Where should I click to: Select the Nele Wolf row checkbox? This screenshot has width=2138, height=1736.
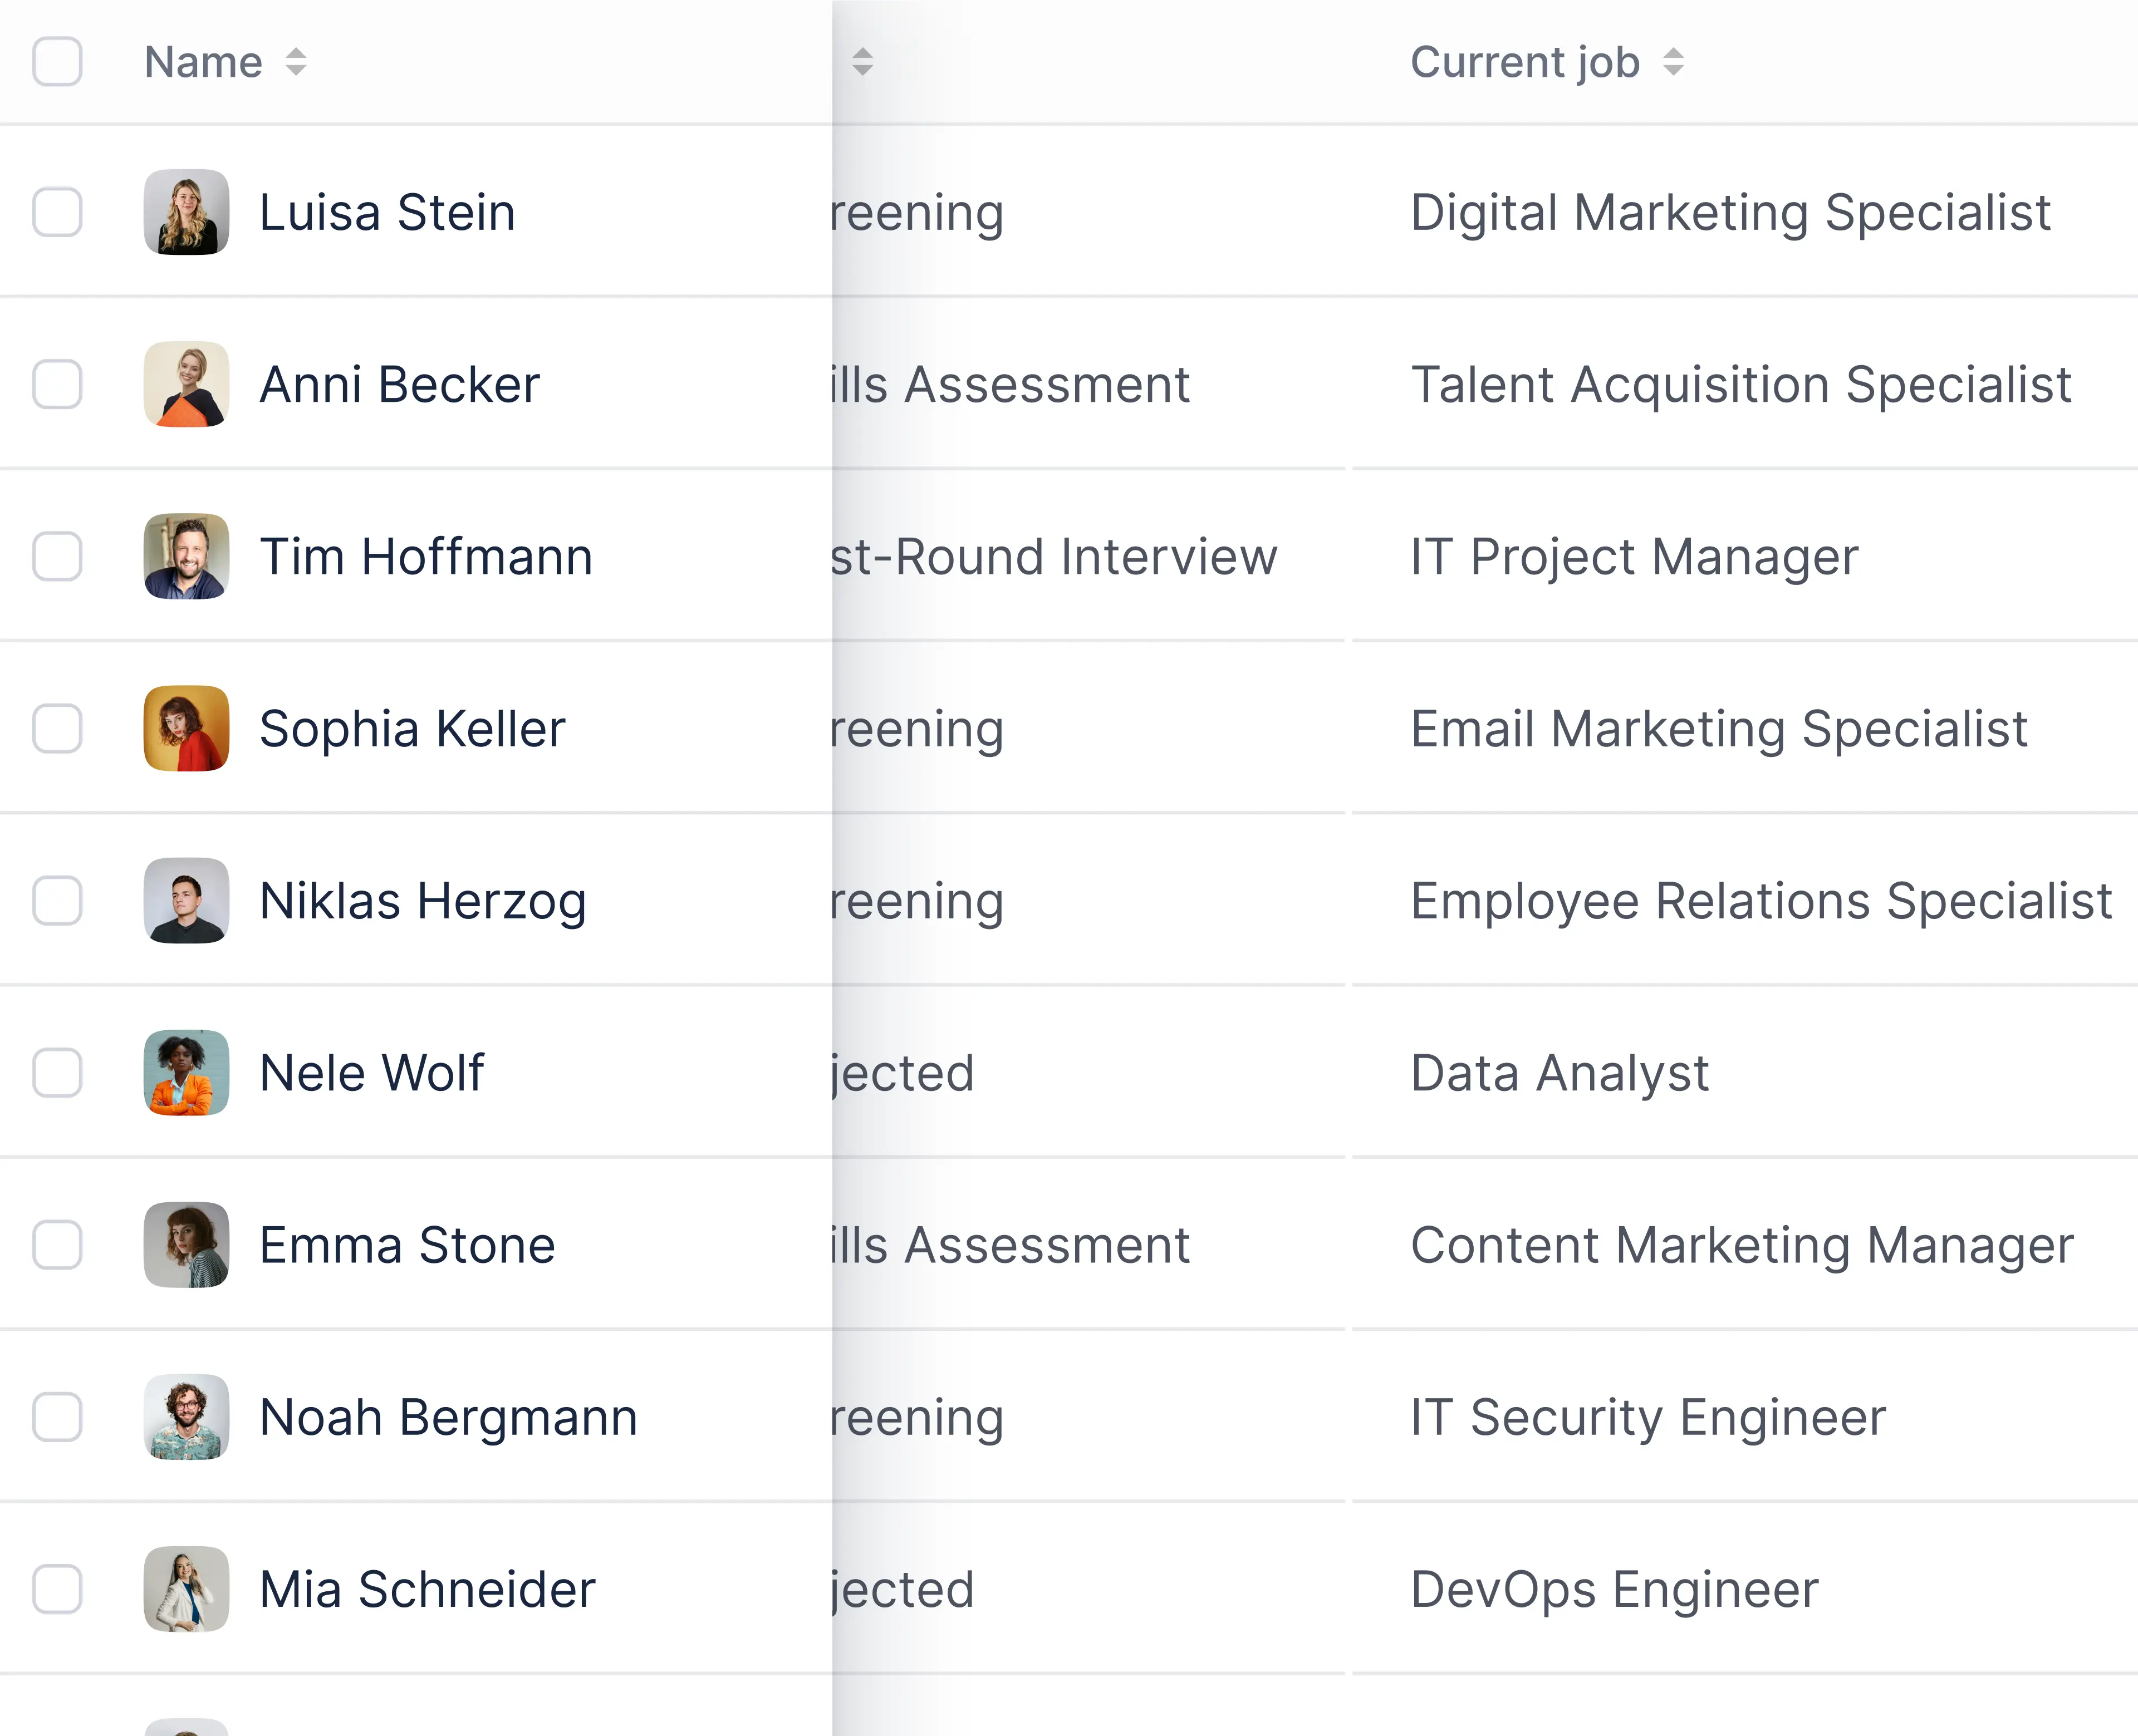click(x=57, y=1073)
